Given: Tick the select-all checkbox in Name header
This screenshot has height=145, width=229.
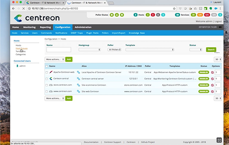Looking at the screenshot, I should click(x=47, y=66).
